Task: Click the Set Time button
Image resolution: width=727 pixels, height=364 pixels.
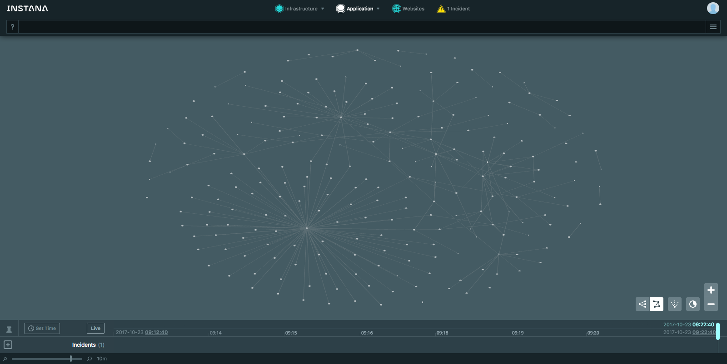Action: 42,328
